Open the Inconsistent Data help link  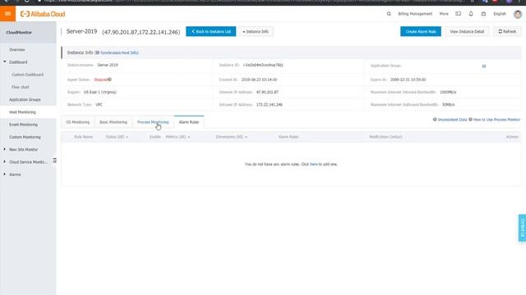click(452, 120)
